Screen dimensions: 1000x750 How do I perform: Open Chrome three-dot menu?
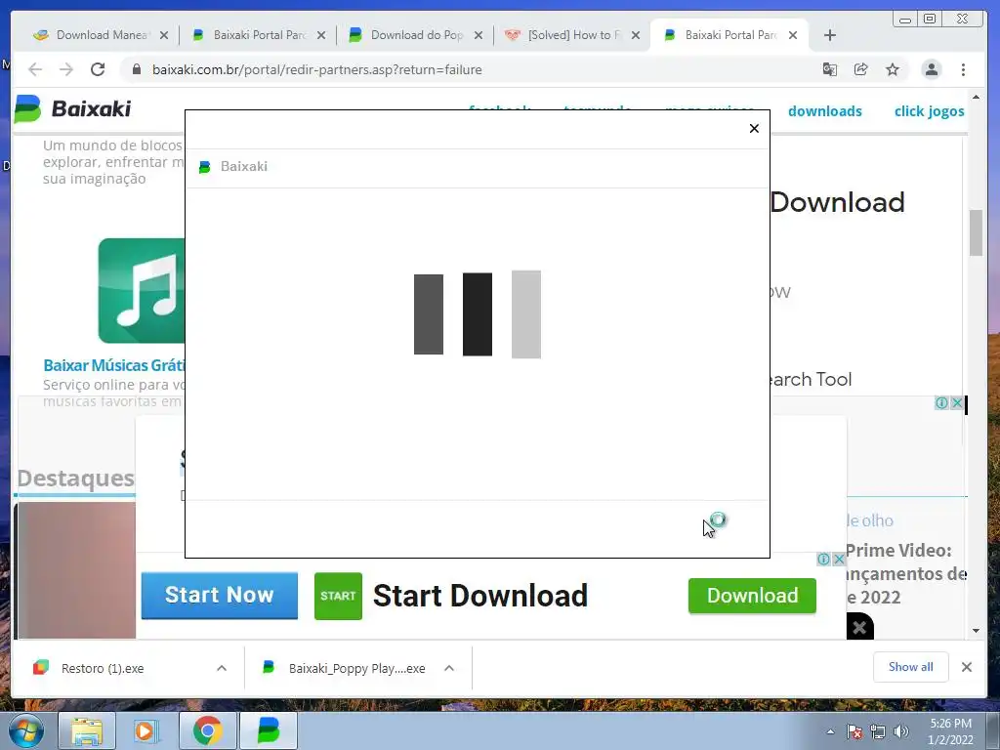click(963, 69)
